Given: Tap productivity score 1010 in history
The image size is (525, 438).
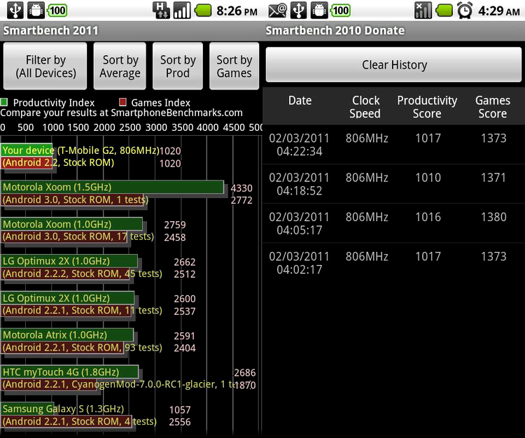Looking at the screenshot, I should pyautogui.click(x=428, y=178).
